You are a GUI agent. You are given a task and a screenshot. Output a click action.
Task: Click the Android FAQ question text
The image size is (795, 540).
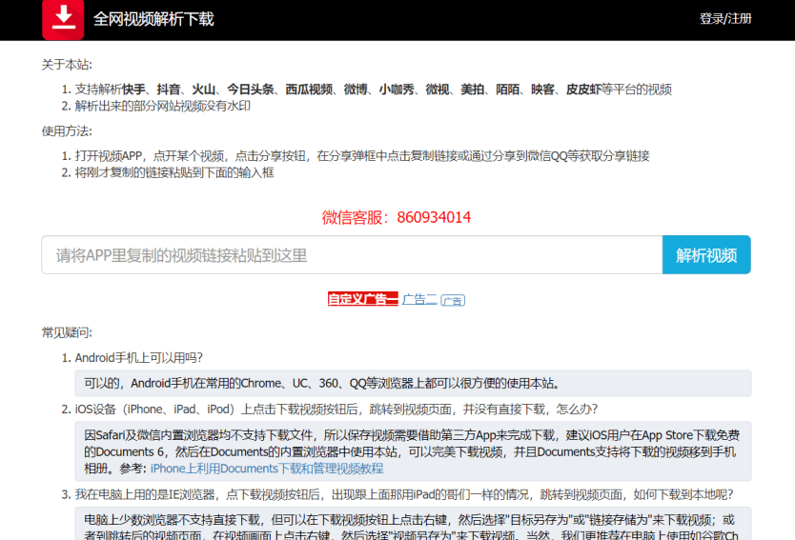139,358
